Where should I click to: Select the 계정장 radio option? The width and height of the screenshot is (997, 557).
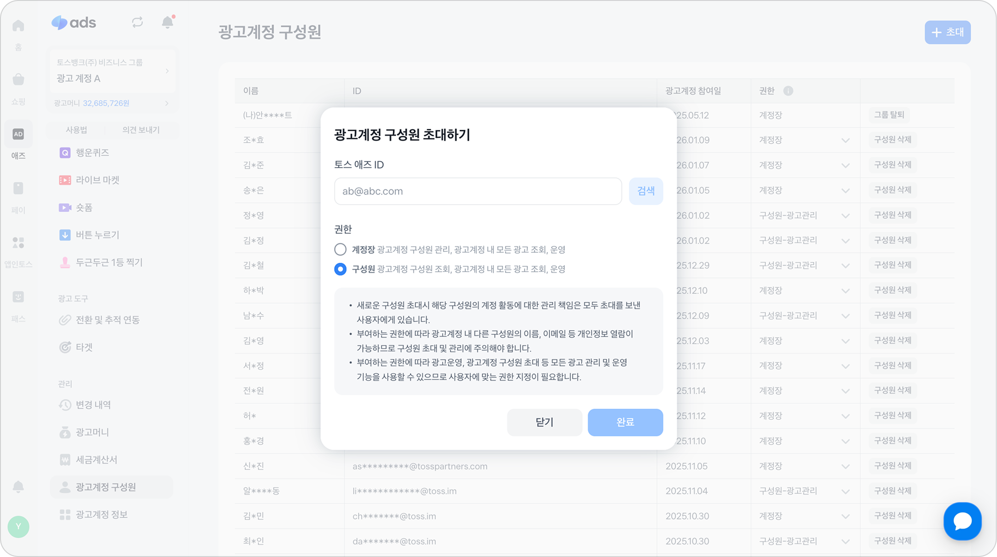(x=340, y=249)
